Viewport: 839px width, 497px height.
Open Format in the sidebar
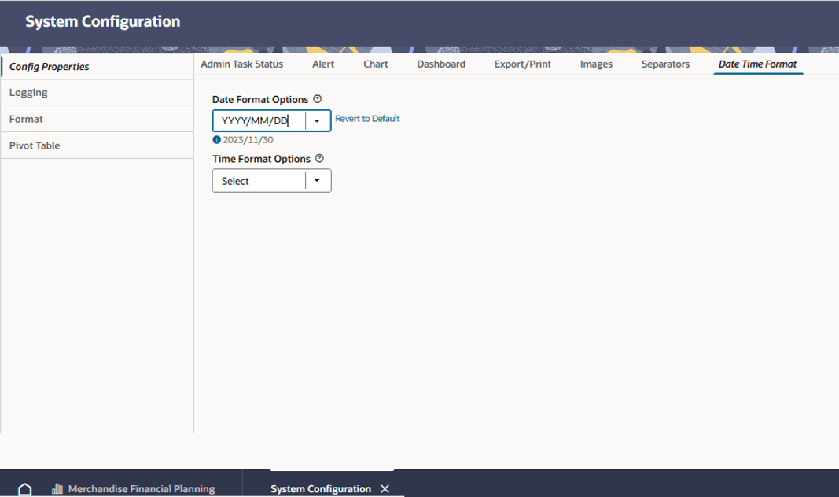point(97,119)
